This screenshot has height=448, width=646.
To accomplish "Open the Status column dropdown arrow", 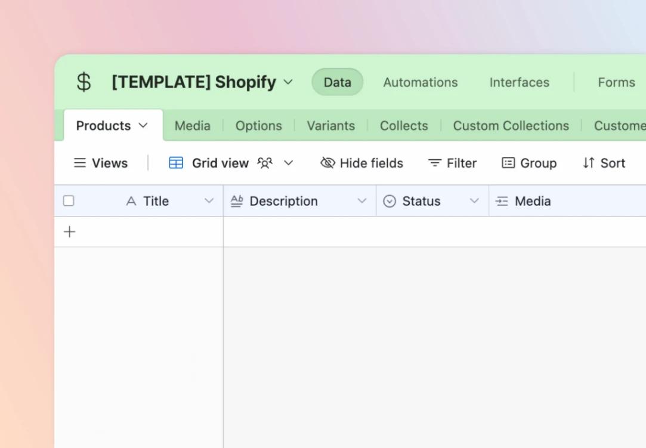I will (x=474, y=201).
